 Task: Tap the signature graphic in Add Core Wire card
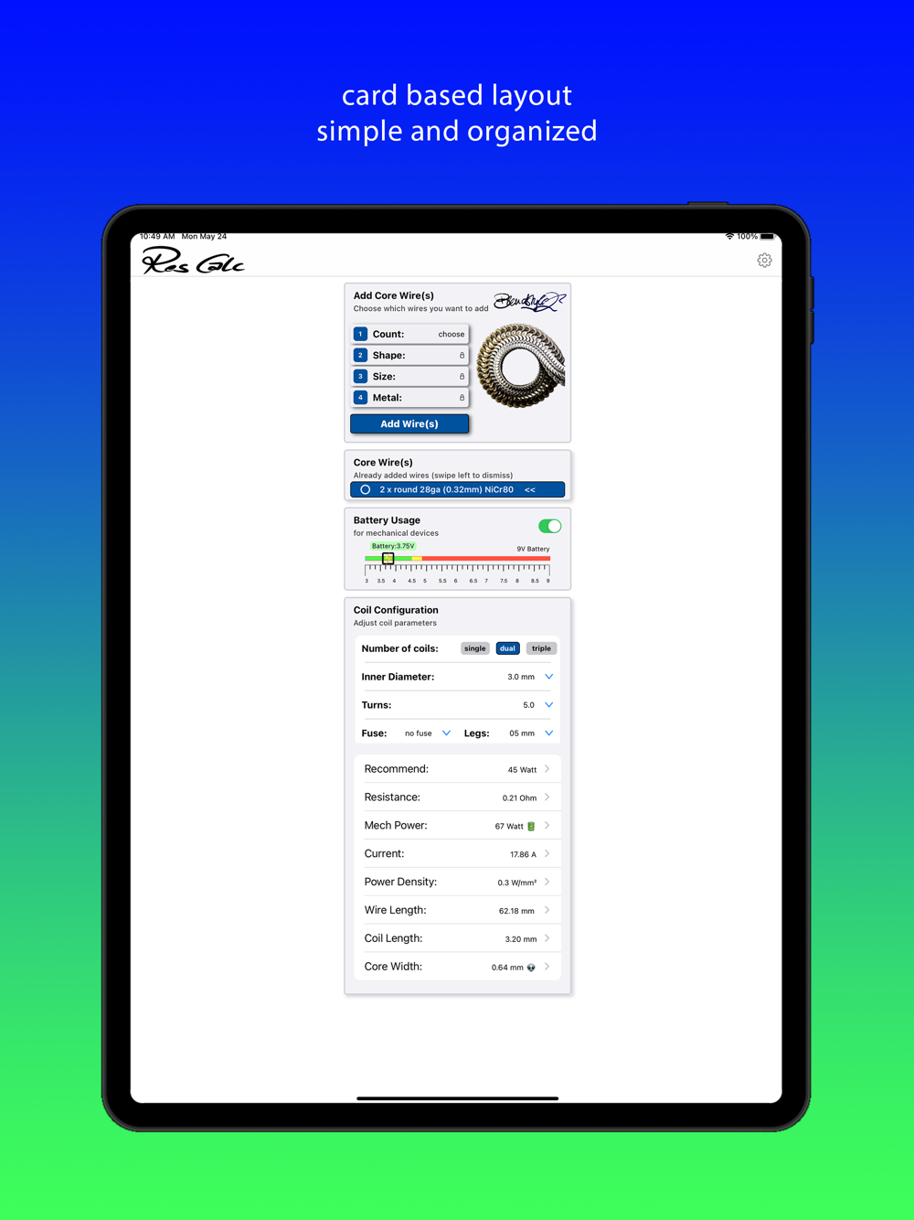click(x=529, y=301)
